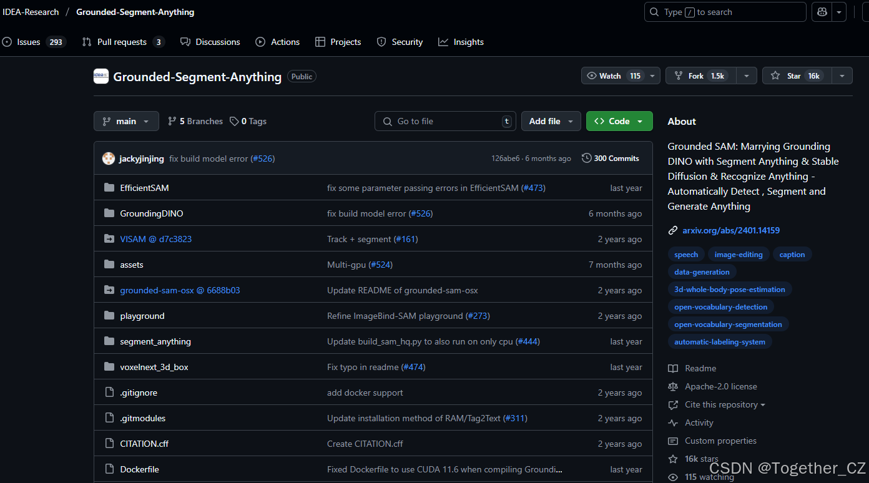Open the segment_anything folder
Image resolution: width=869 pixels, height=483 pixels.
155,341
